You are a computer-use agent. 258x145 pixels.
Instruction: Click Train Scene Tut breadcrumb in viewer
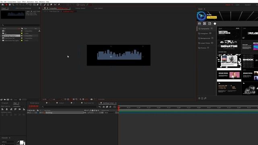pos(54,11)
